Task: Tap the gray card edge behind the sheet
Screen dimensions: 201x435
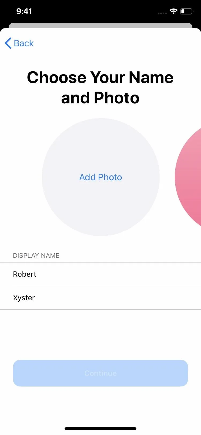Action: click(x=100, y=25)
